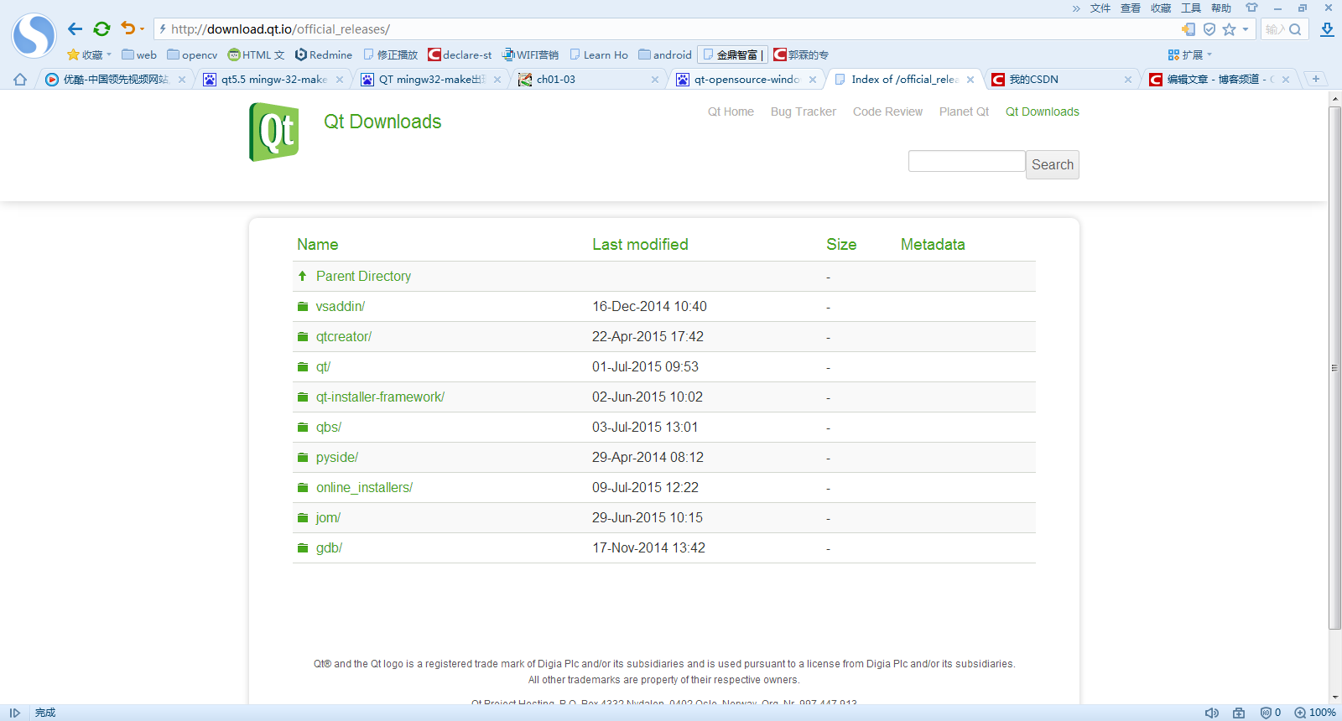
Task: Open a new tab with the plus button
Action: pyautogui.click(x=1316, y=79)
